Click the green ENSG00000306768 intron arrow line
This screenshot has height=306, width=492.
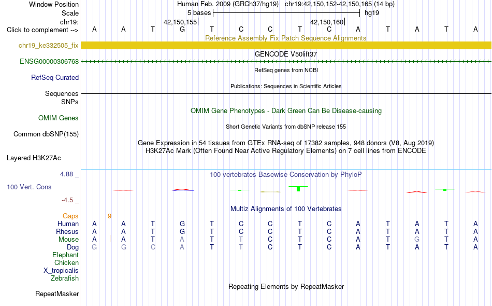[286, 62]
